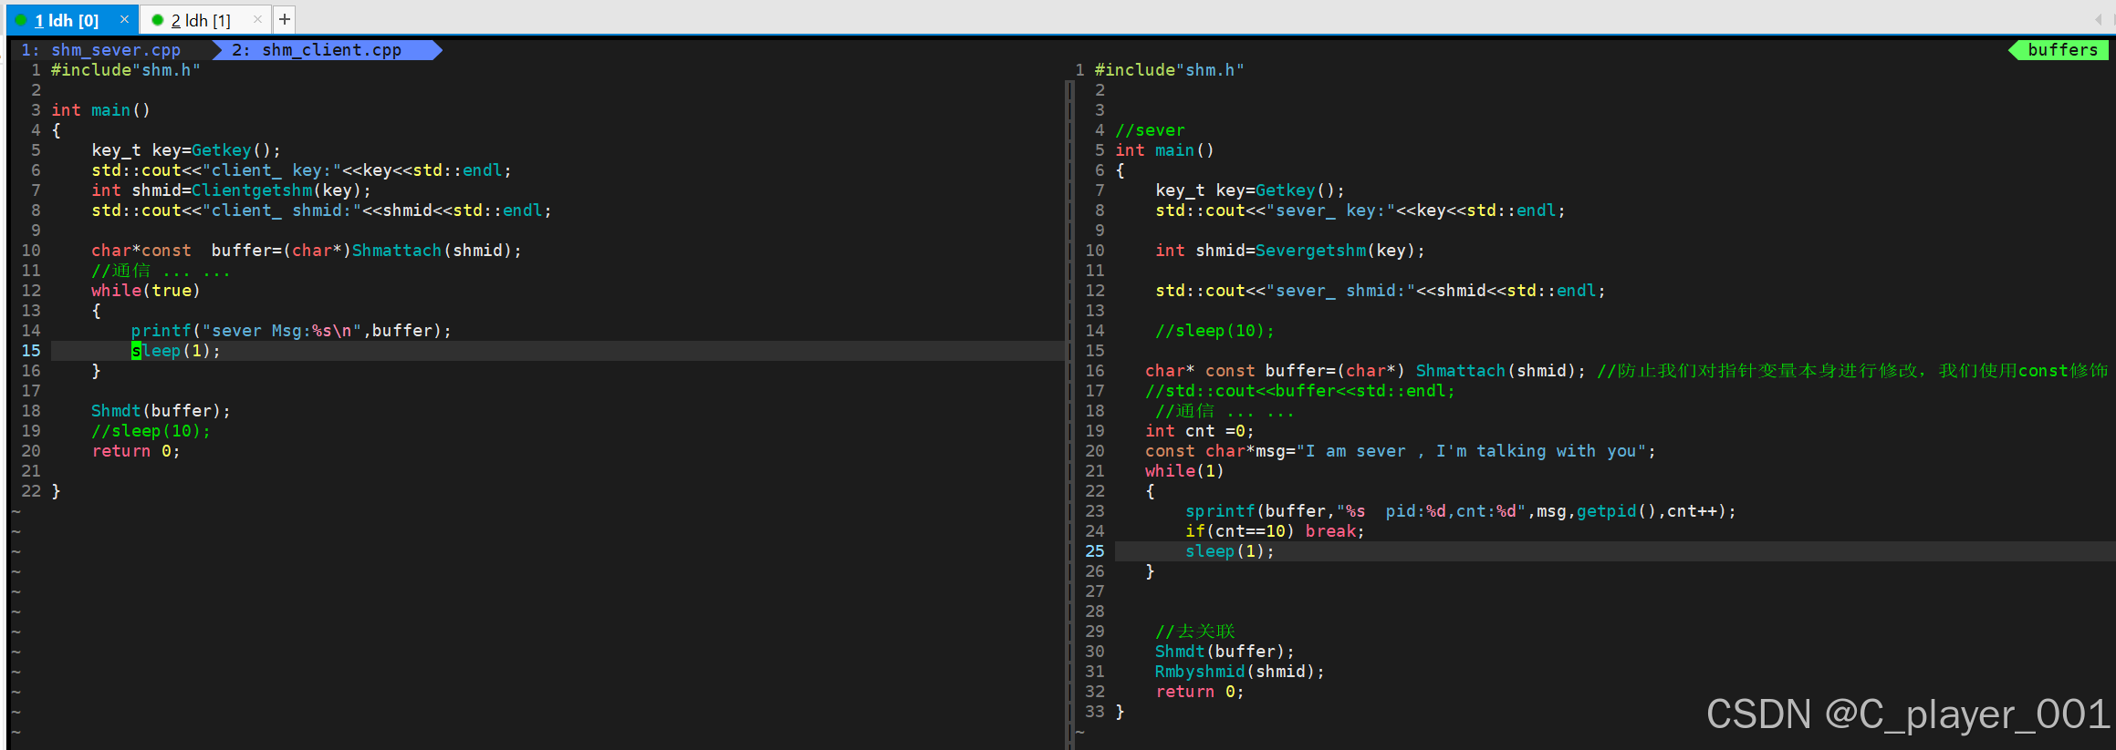Click the '//sever' comment in right pane
This screenshot has height=750, width=2116.
tap(1150, 130)
